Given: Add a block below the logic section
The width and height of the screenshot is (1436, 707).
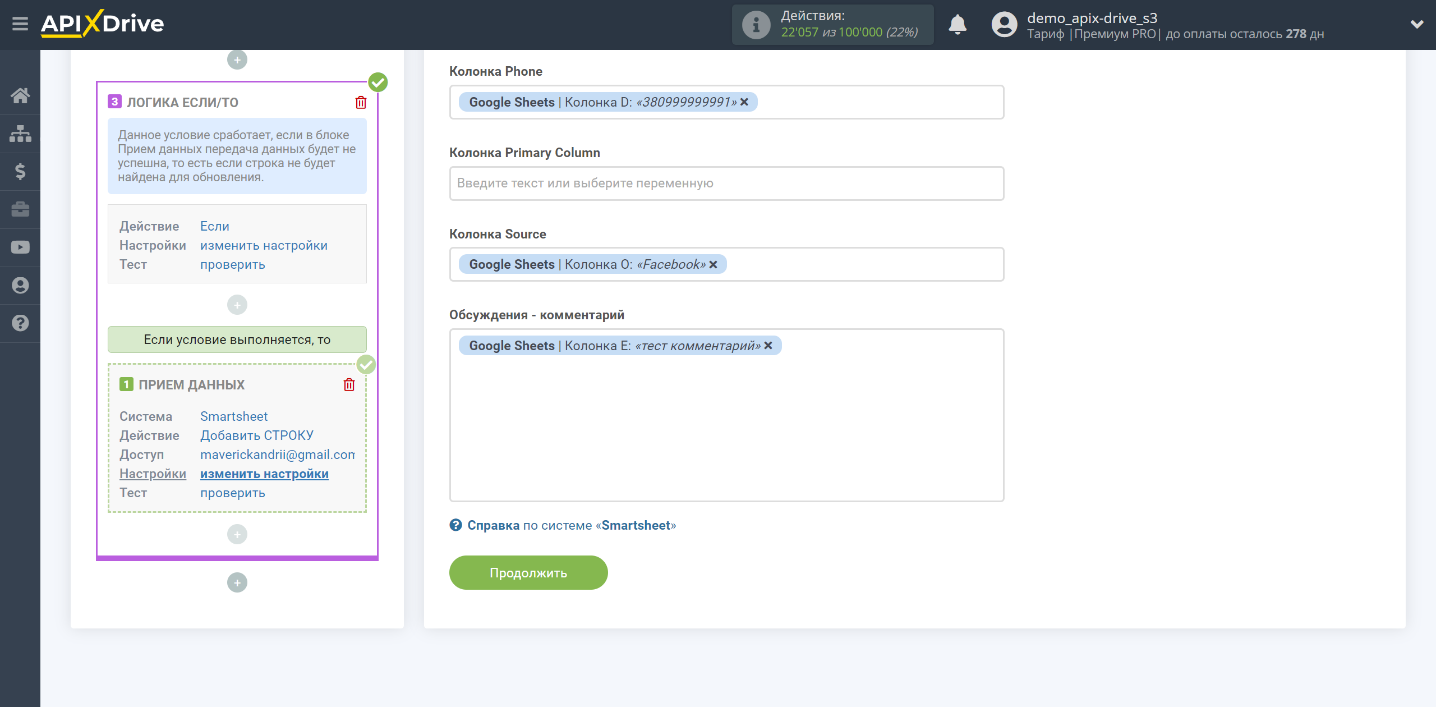Looking at the screenshot, I should (237, 582).
